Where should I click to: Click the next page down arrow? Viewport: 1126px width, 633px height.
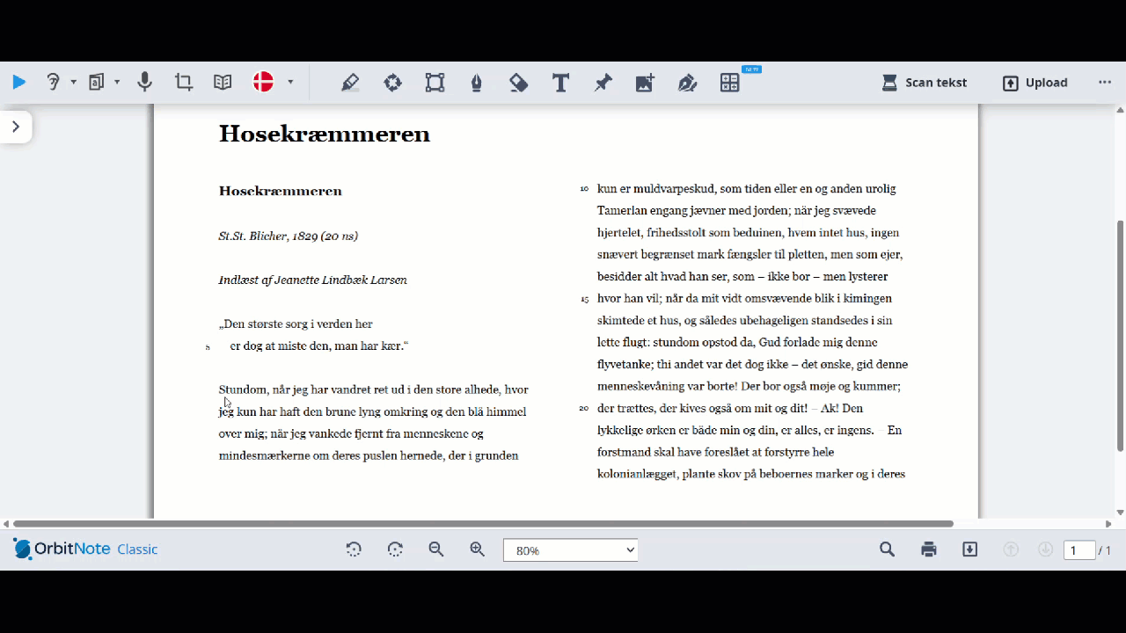coord(1046,549)
